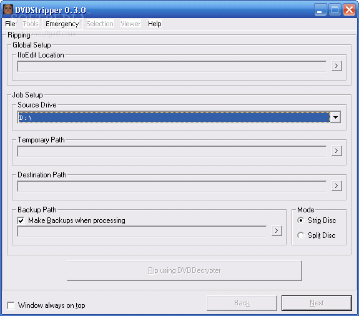
Task: Click the Temporary Path input field
Action: coord(172,151)
